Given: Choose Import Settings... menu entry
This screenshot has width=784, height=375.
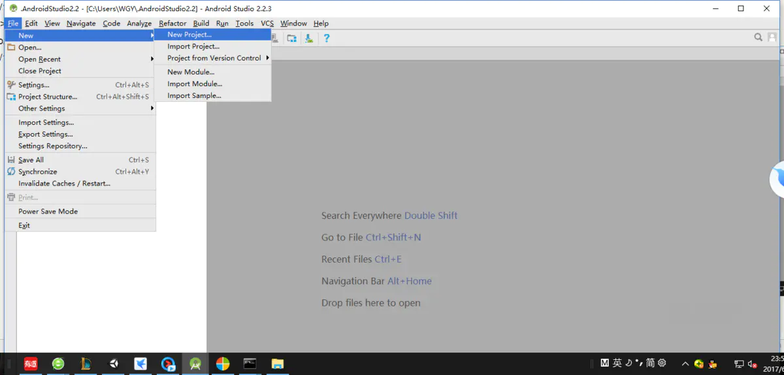Looking at the screenshot, I should point(80,123).
